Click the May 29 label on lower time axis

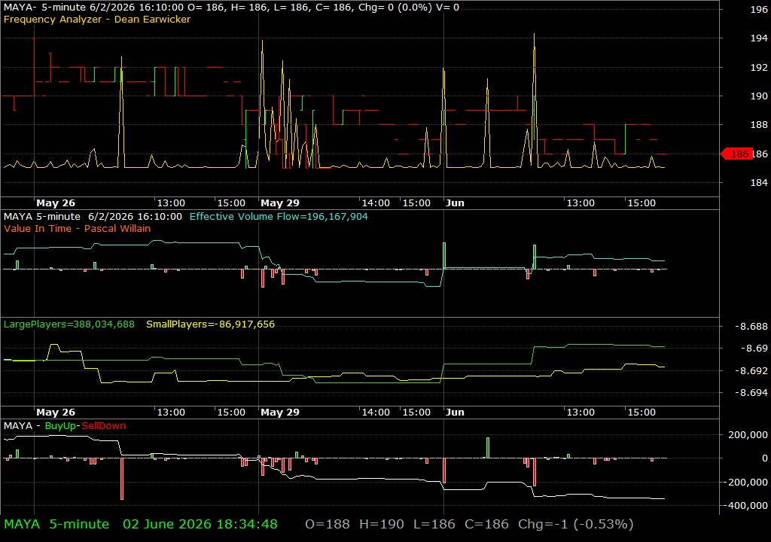(x=280, y=413)
